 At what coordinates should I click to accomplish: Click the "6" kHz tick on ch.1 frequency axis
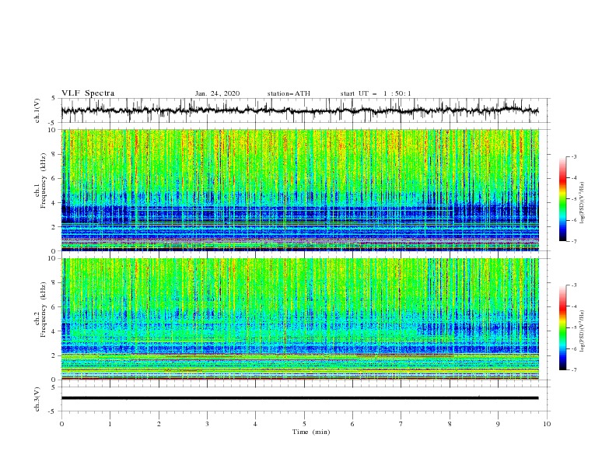(54, 179)
